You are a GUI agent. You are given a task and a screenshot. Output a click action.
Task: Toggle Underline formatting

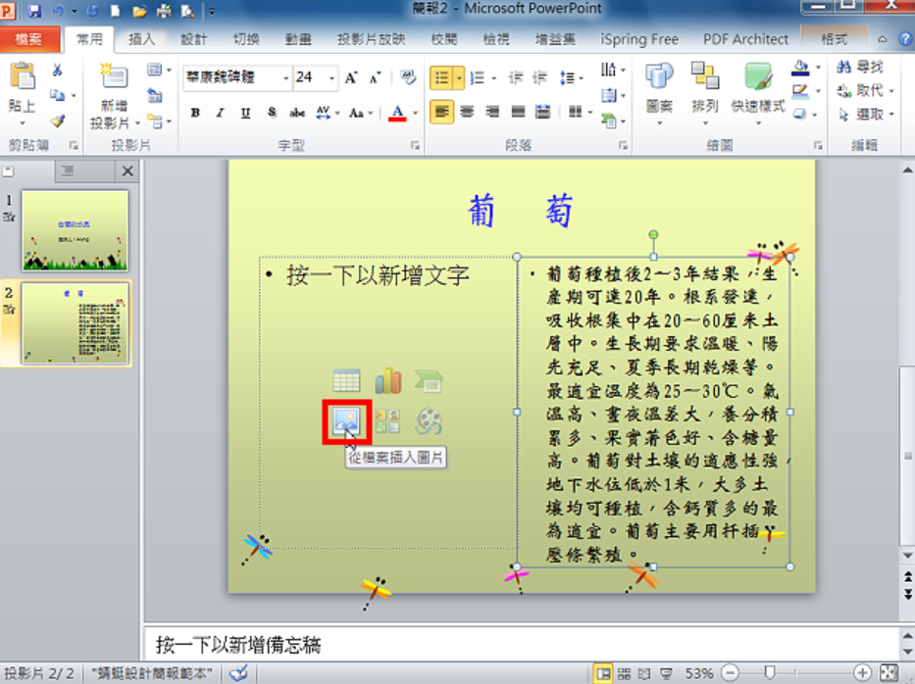pos(246,113)
